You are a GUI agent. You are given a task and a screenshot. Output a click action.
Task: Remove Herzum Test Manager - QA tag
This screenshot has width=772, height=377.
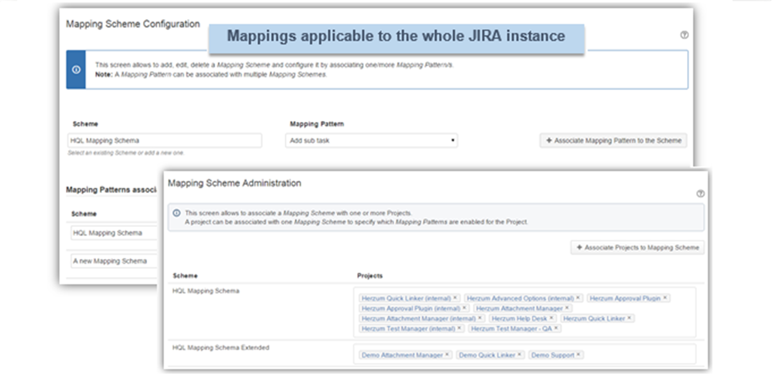556,328
